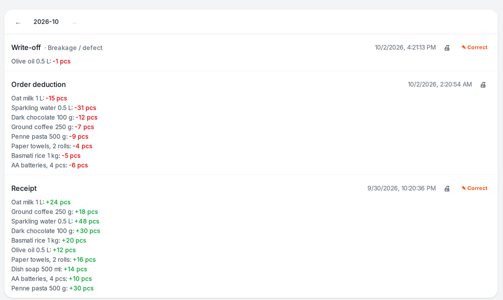Correct the Receipt entry
The height and width of the screenshot is (300, 503).
pos(474,188)
